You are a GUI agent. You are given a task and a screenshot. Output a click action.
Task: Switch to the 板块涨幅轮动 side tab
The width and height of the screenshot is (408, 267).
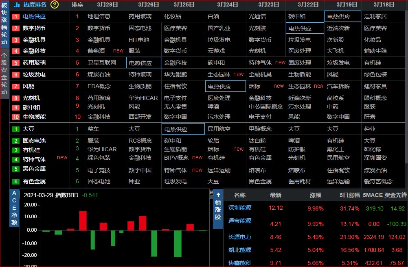[4, 24]
